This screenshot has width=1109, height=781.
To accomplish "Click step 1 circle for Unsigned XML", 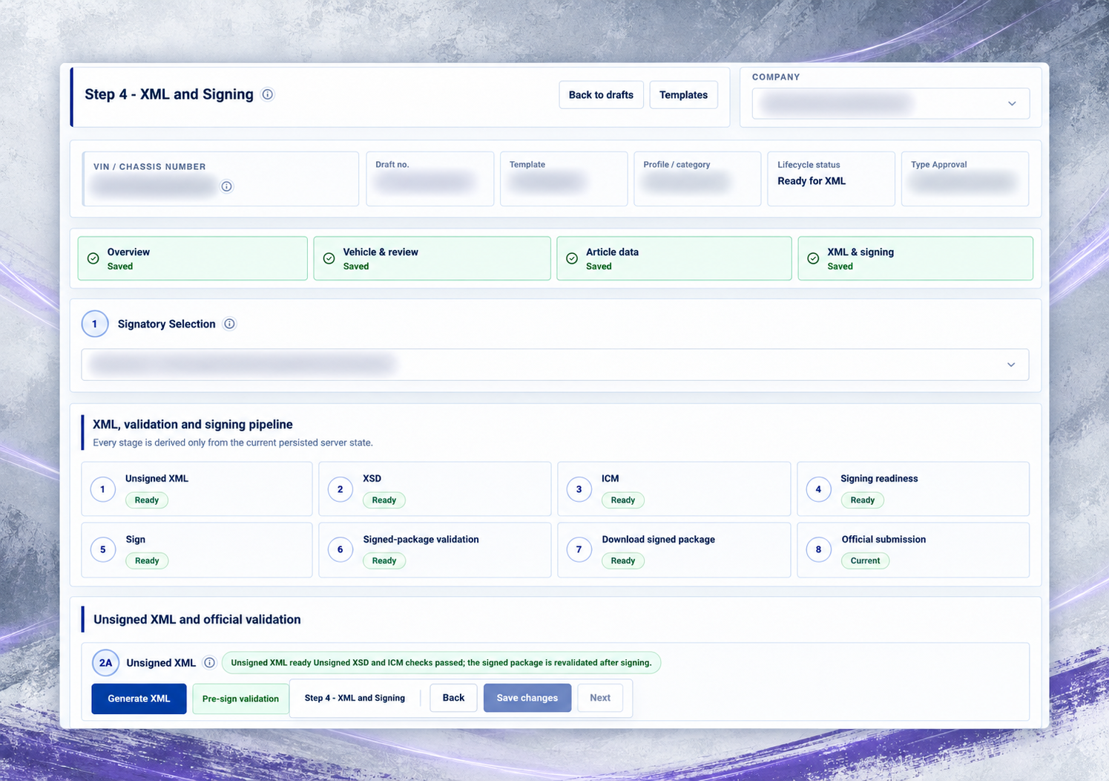I will (103, 489).
